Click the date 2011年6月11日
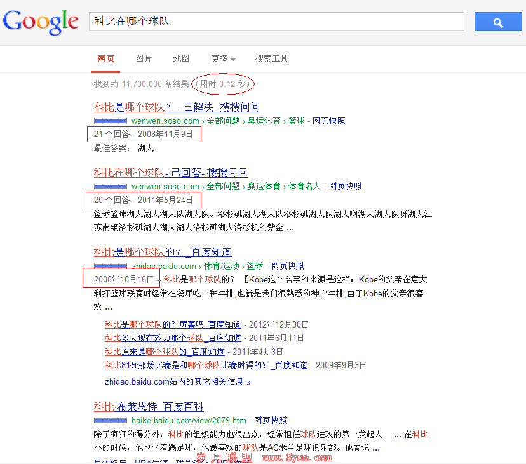Viewport: 526px width, 464px height. click(x=276, y=338)
